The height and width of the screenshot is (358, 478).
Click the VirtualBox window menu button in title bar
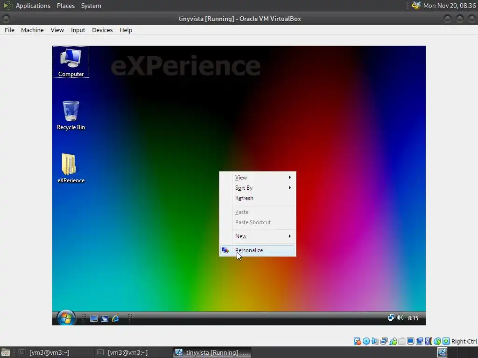point(6,19)
